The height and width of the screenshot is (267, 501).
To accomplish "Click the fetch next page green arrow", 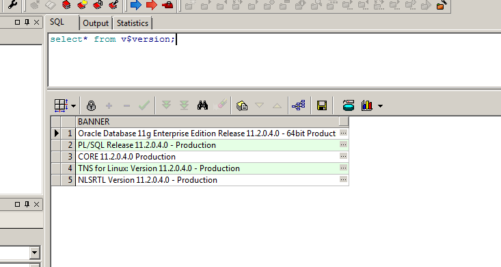I will pos(166,105).
